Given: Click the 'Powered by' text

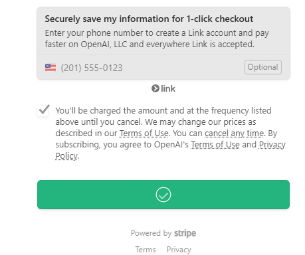Looking at the screenshot, I should [x=151, y=233].
